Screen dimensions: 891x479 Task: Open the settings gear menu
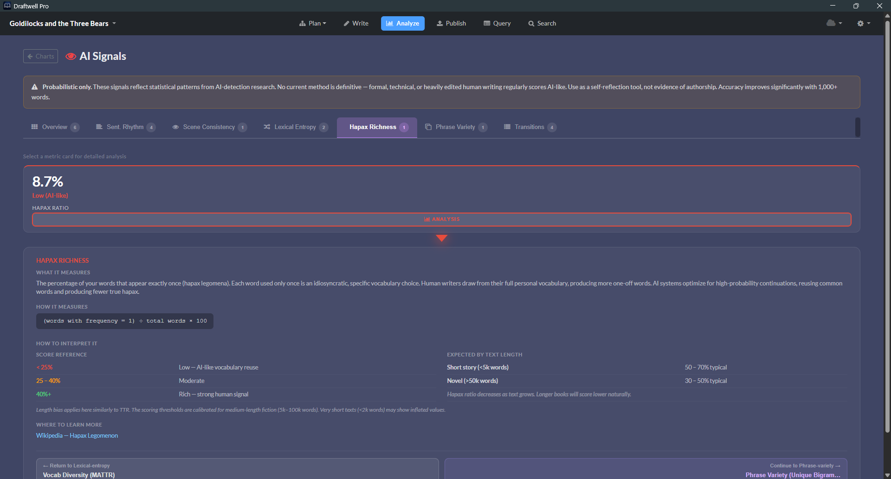pyautogui.click(x=864, y=23)
